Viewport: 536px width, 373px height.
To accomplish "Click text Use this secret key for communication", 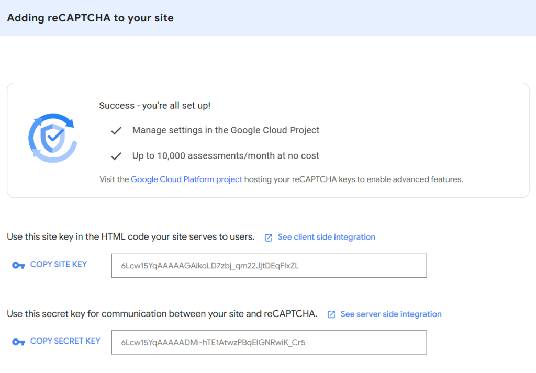I will tap(162, 313).
